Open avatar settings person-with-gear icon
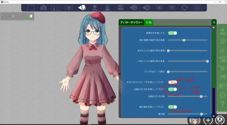 point(108,8)
